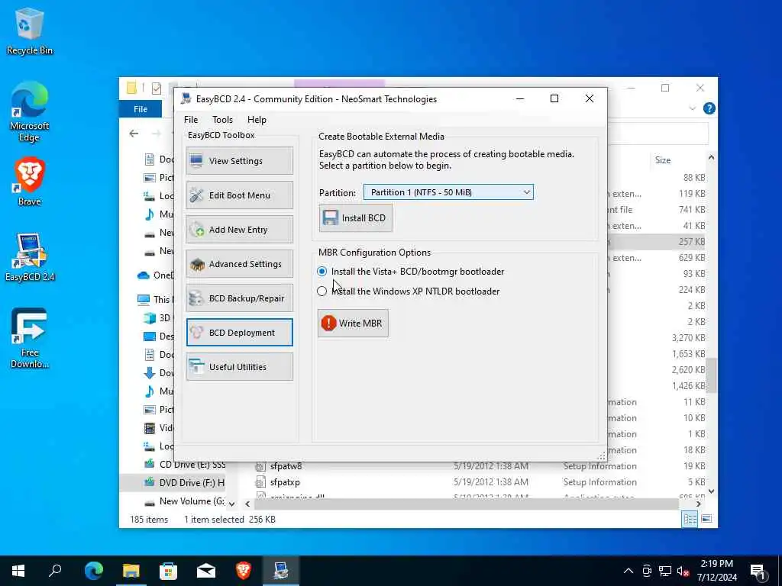Select DVD Drive (F:) in Explorer sidebar
782x586 pixels.
pos(186,482)
